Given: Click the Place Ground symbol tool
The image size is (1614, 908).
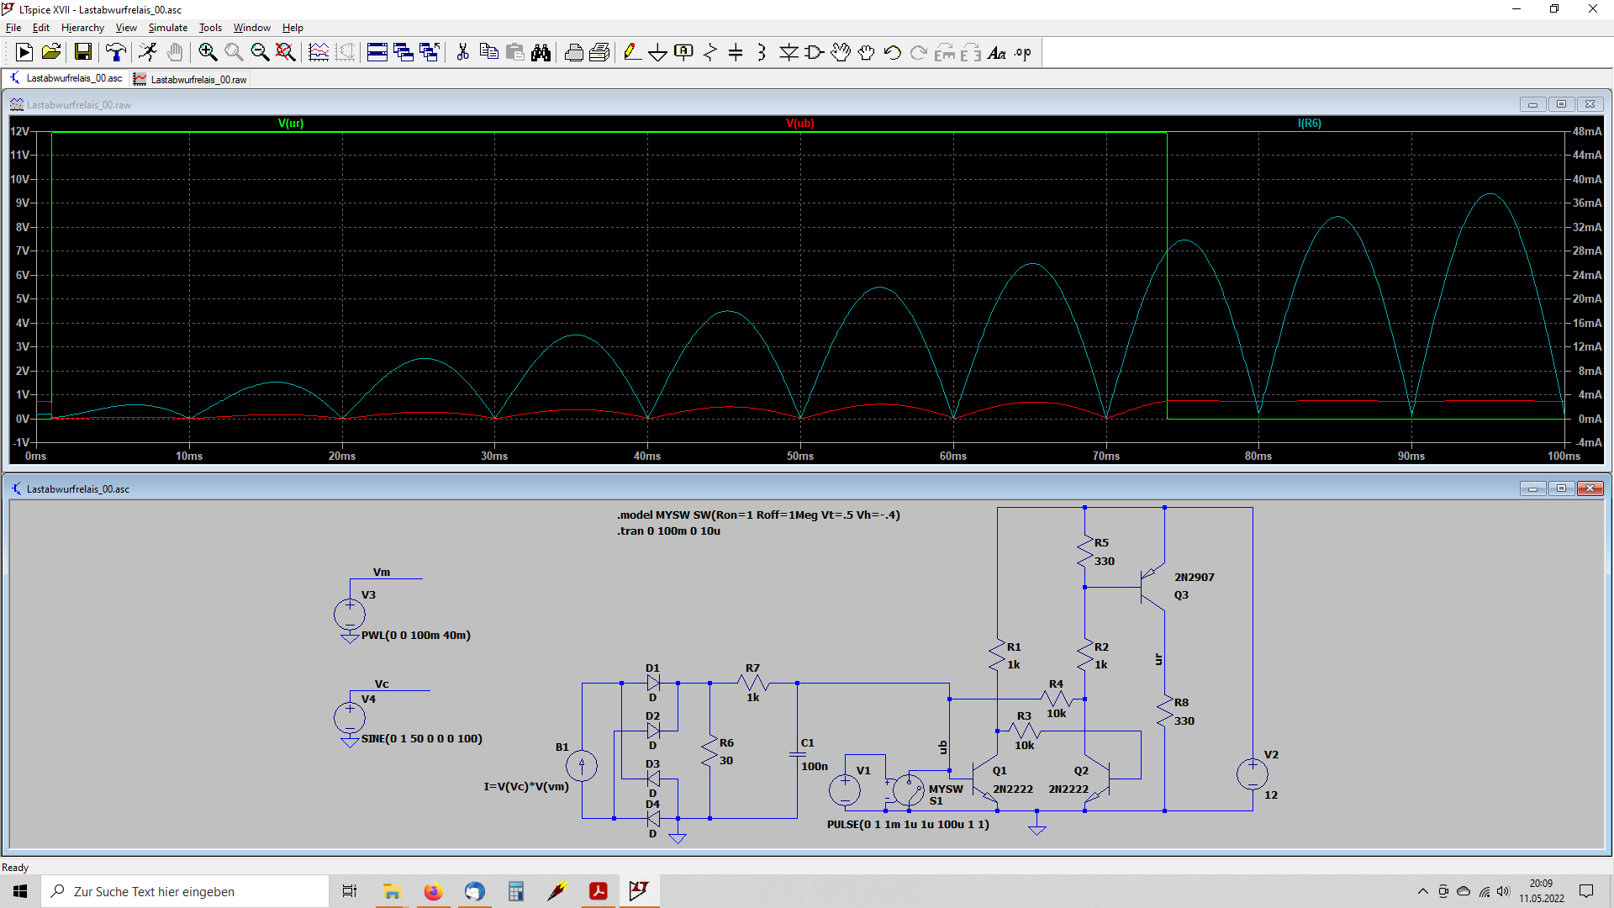Looking at the screenshot, I should pos(657,53).
